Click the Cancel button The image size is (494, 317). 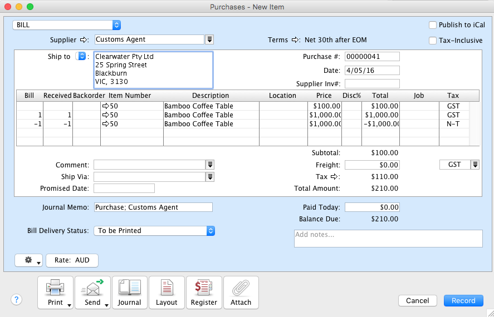(x=417, y=300)
